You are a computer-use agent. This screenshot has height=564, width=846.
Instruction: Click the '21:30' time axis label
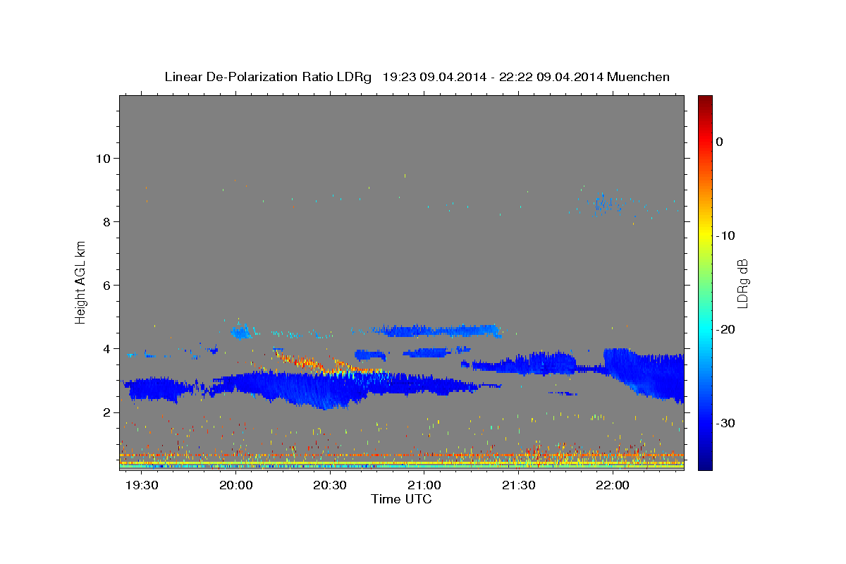click(519, 486)
